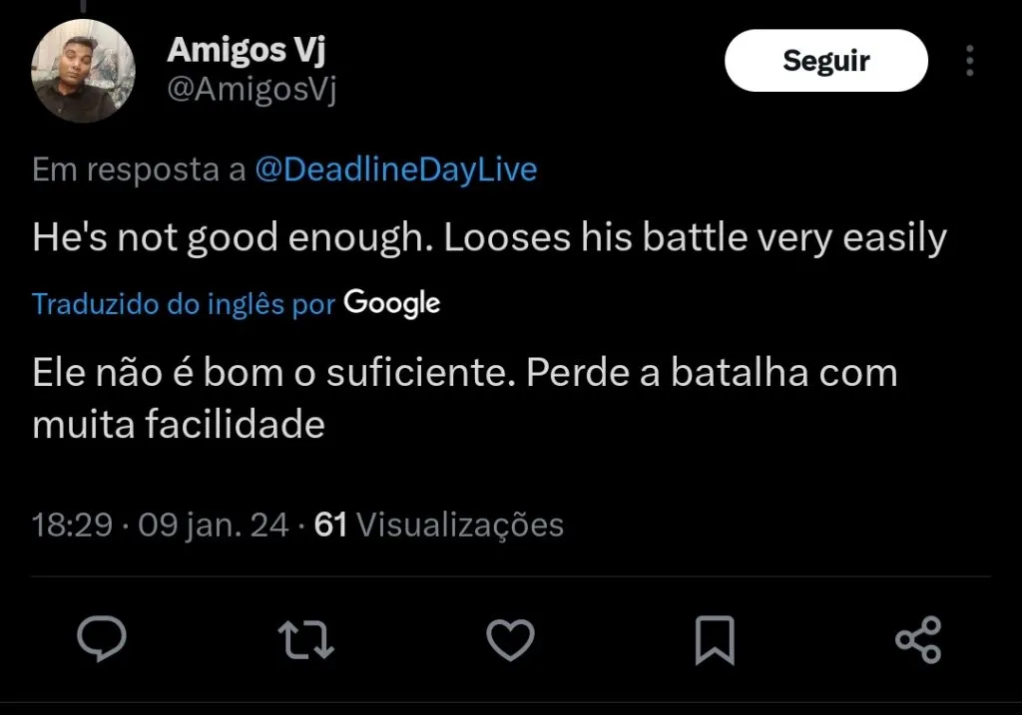Image resolution: width=1022 pixels, height=715 pixels.
Task: Click the "Traduzido do inglês por" link
Action: point(184,303)
